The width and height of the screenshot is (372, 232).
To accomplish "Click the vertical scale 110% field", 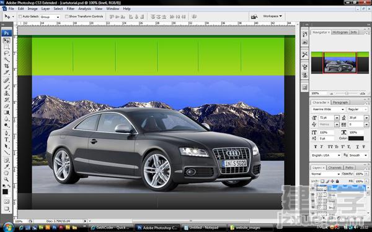I will point(326,132).
